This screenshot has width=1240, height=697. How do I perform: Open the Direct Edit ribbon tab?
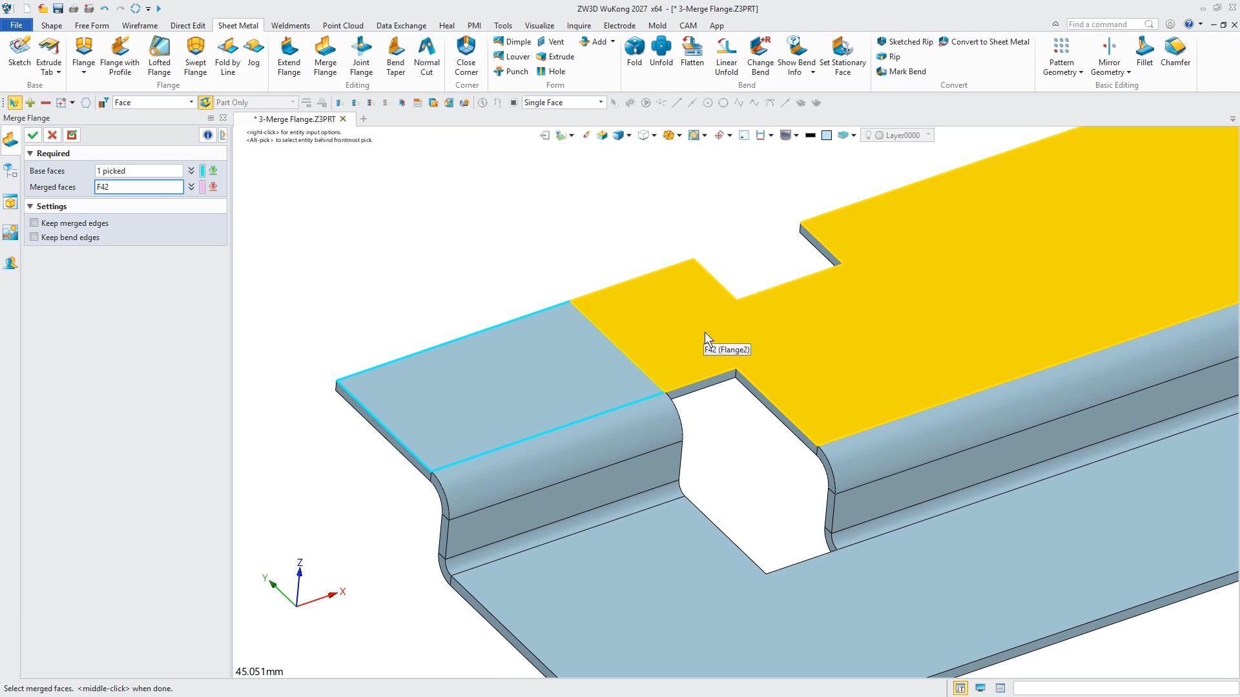tap(187, 26)
